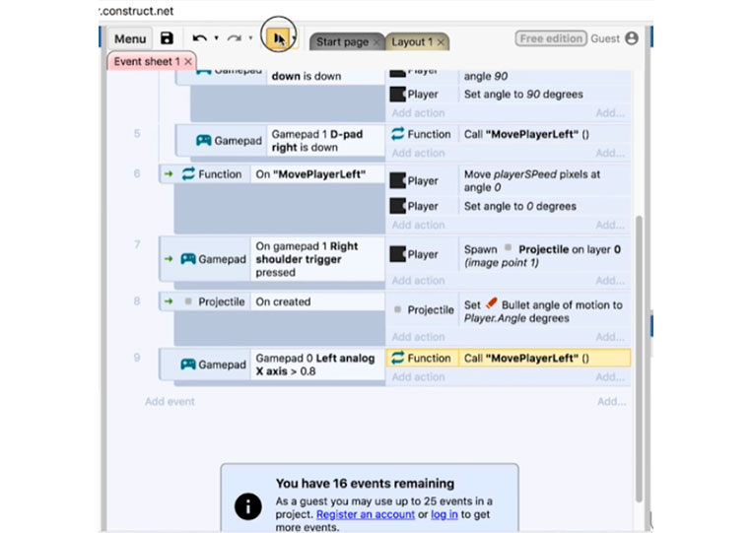
Task: Click the Player icon beside 'Move playerSPeed pixels'
Action: pyautogui.click(x=397, y=180)
